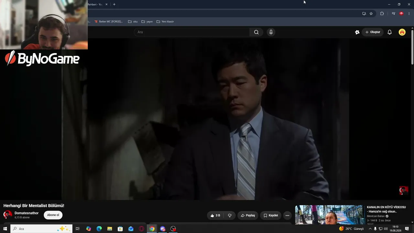This screenshot has width=414, height=233.
Task: Open the Better MC [FORGE] bookmark
Action: tap(109, 22)
